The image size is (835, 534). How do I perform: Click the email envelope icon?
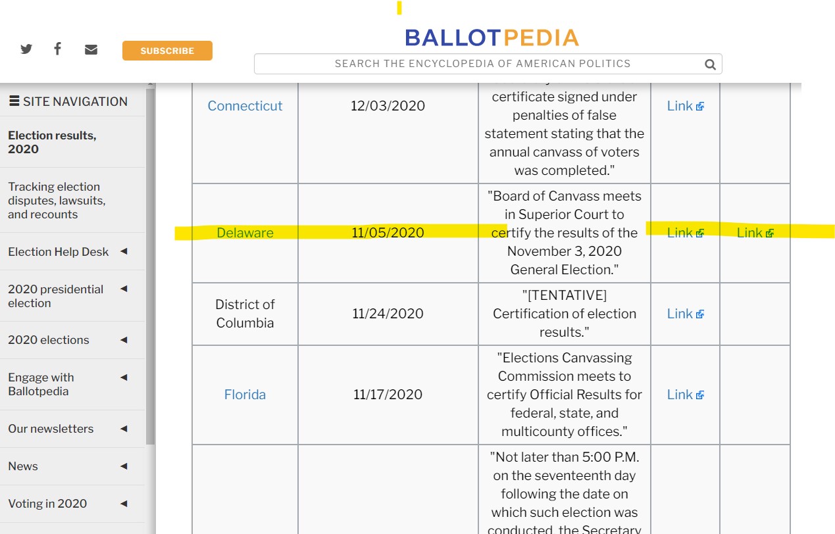91,49
